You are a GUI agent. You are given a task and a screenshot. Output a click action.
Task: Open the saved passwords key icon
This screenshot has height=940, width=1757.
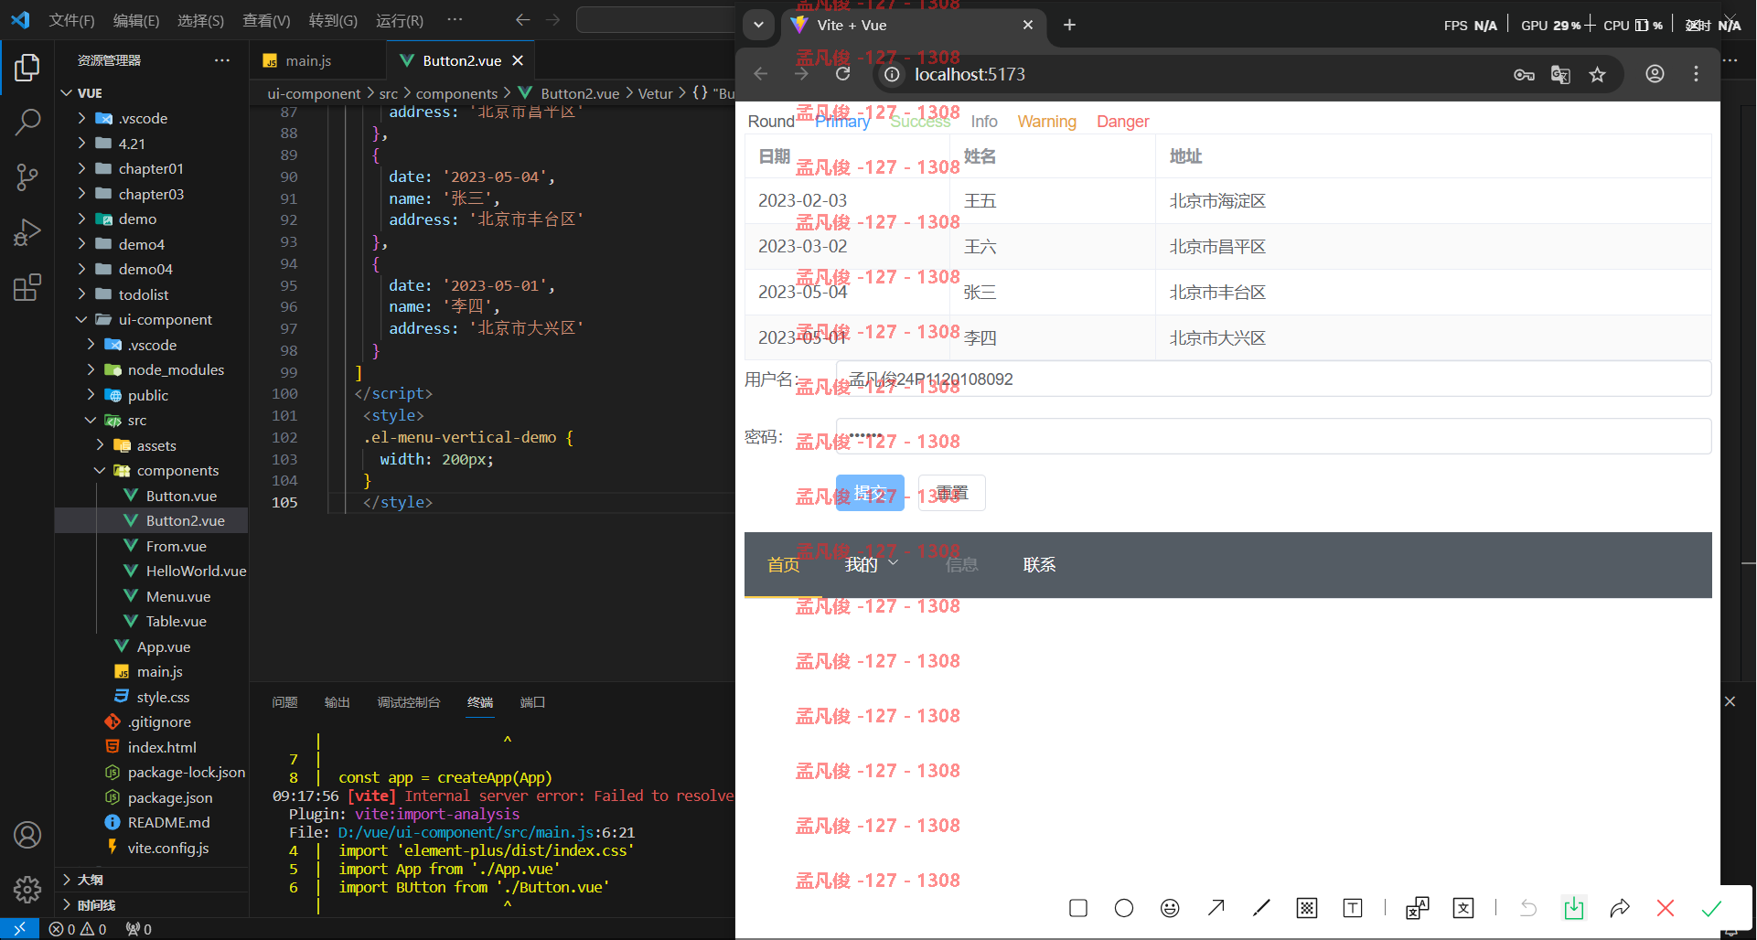click(x=1524, y=75)
